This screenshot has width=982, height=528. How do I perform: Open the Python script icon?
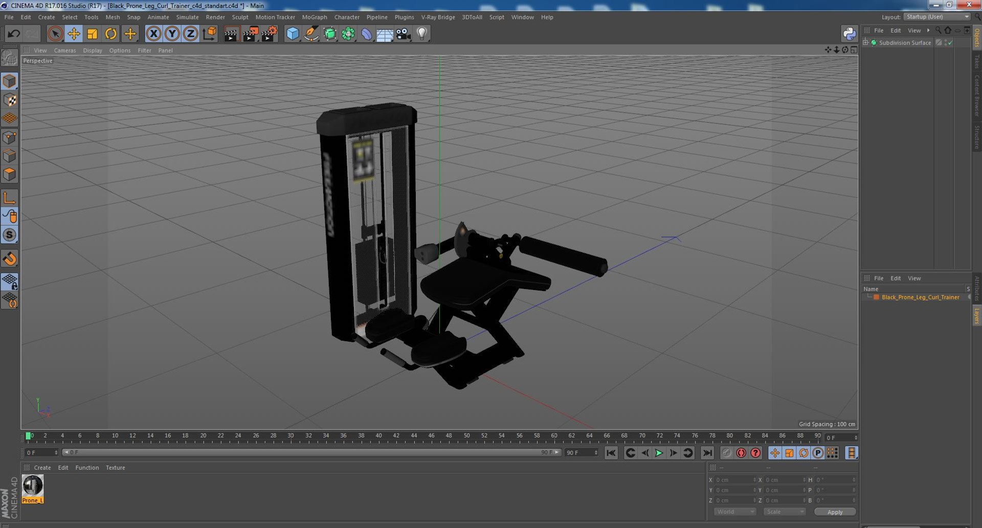849,34
